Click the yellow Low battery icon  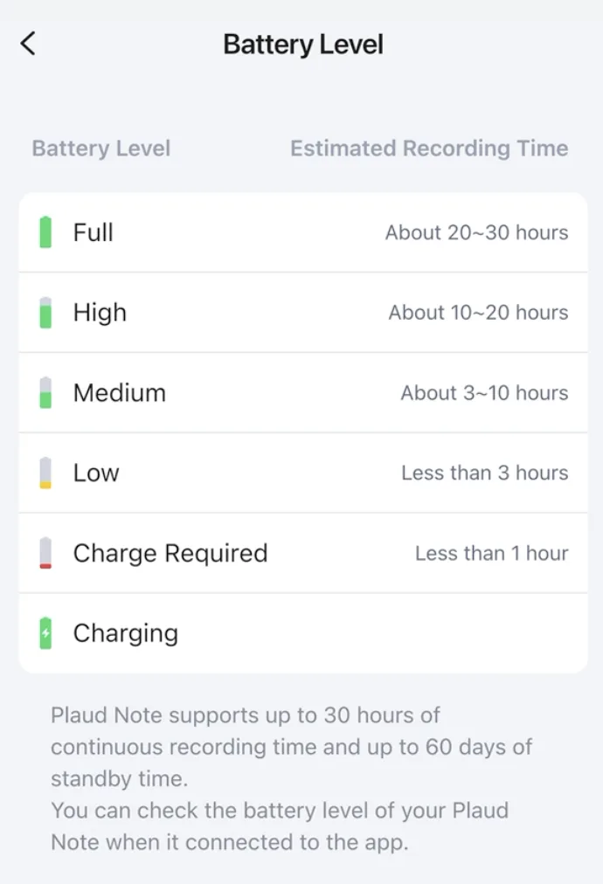[x=45, y=473]
